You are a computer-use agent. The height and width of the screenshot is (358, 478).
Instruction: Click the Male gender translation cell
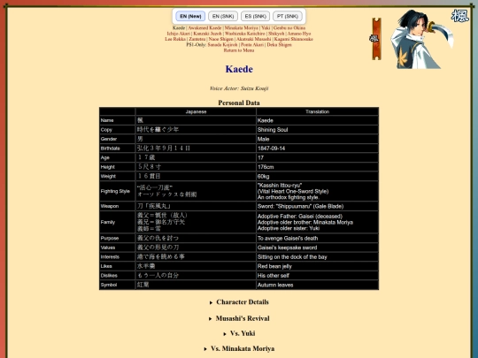pos(318,139)
